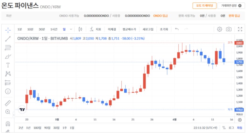Select the 일 daily interval
The height and width of the screenshot is (133, 246).
(x=64, y=29)
